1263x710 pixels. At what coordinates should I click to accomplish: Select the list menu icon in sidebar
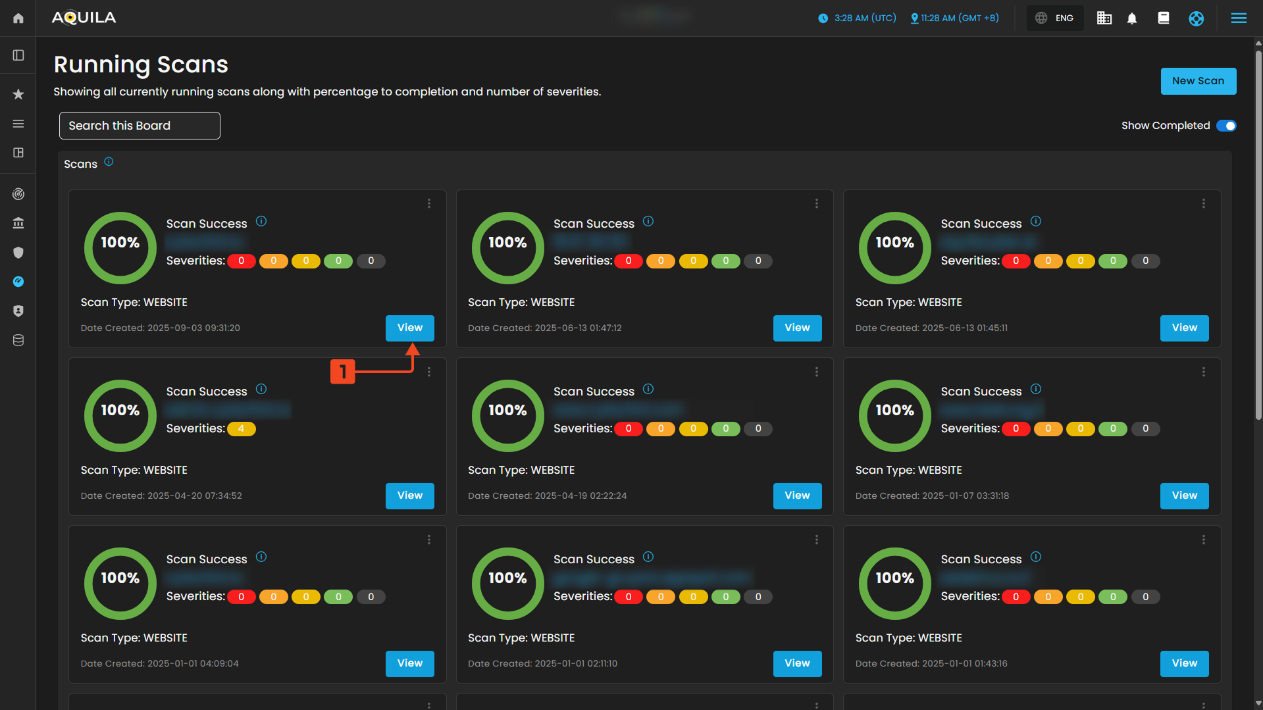(x=18, y=124)
